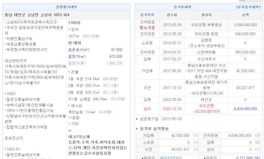Image resolution: width=264 pixels, height=159 pixels.
Task: Select the 등기목적 column header
Action: (147, 15)
